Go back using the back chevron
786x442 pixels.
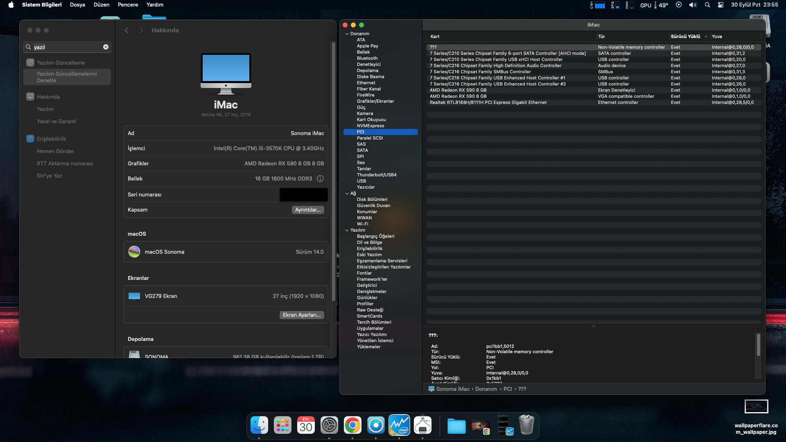click(127, 30)
